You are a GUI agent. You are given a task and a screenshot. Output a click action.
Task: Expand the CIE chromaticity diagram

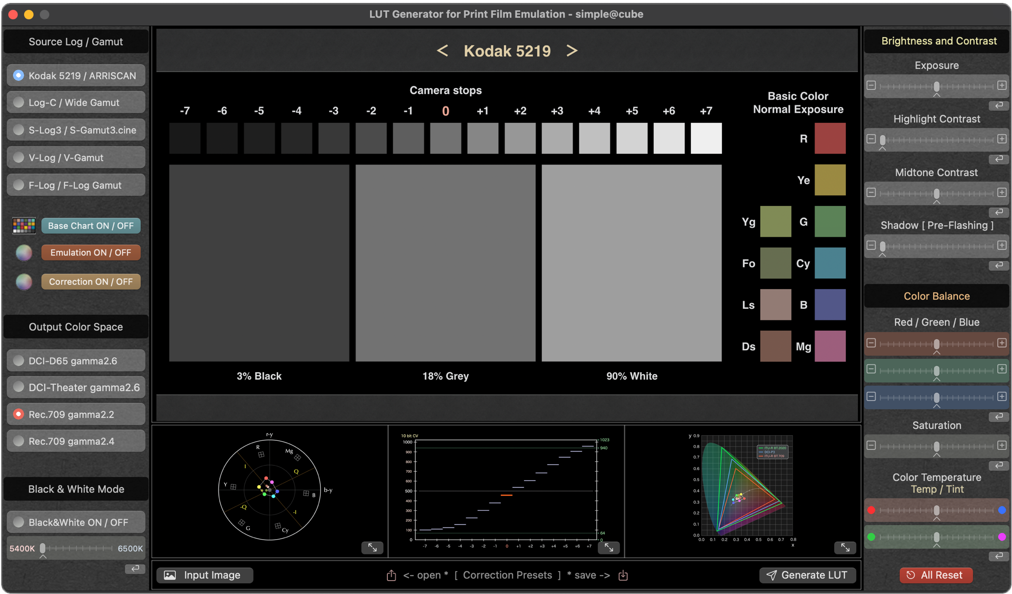click(845, 547)
